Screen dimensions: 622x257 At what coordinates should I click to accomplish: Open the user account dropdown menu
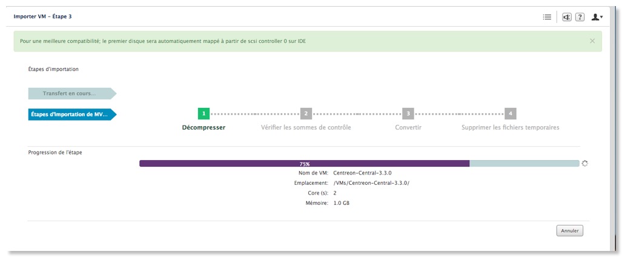pyautogui.click(x=597, y=17)
